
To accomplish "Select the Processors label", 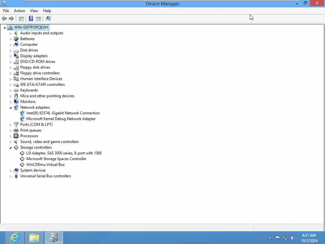I will tap(29, 136).
